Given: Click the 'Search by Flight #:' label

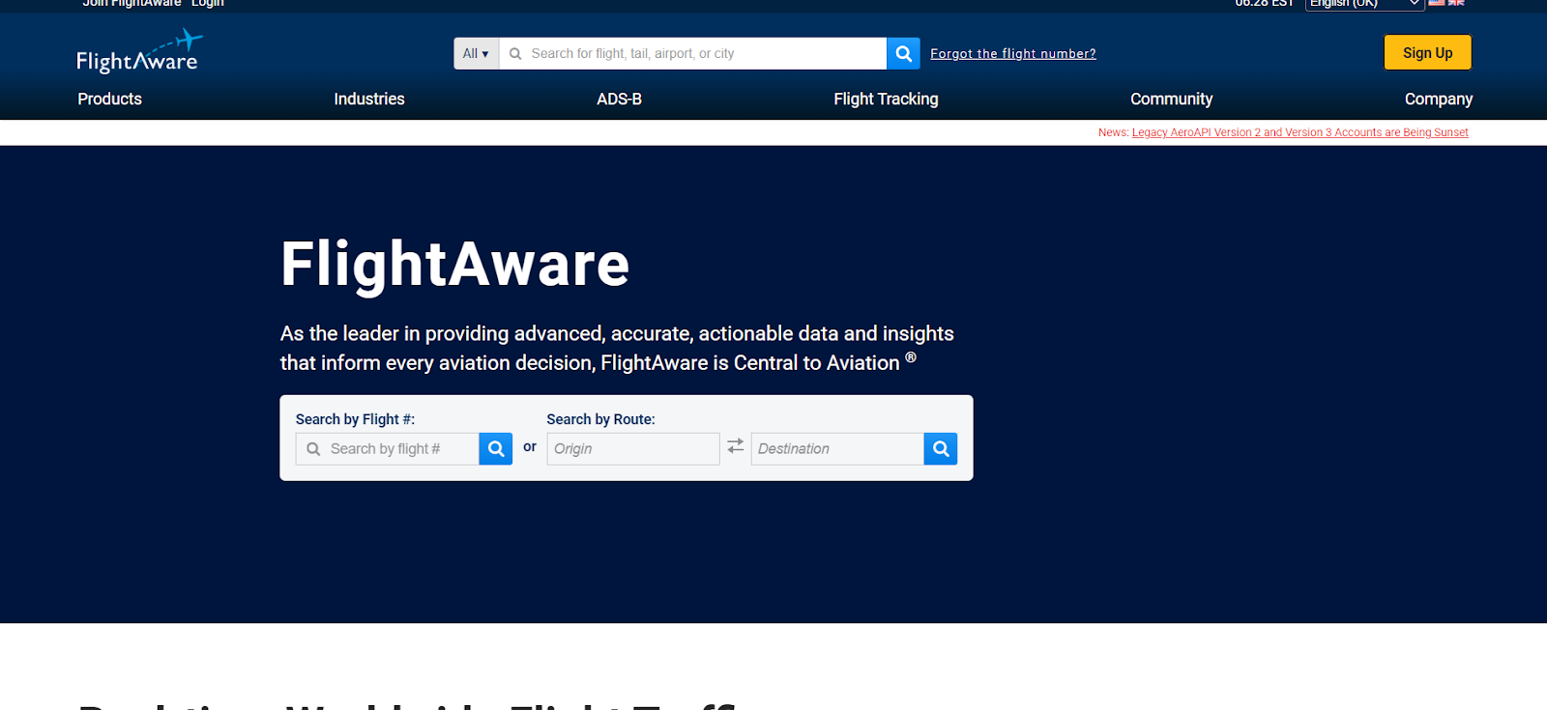Looking at the screenshot, I should click(x=356, y=419).
